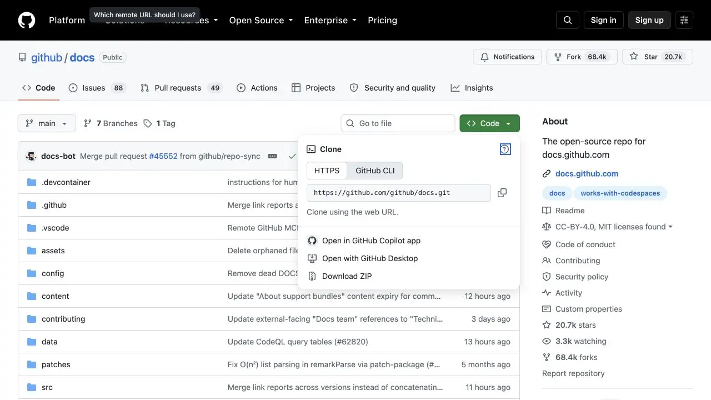Screen dimensions: 711x400
Task: Click the star icon beside 20.7k stars
Action: point(547,325)
